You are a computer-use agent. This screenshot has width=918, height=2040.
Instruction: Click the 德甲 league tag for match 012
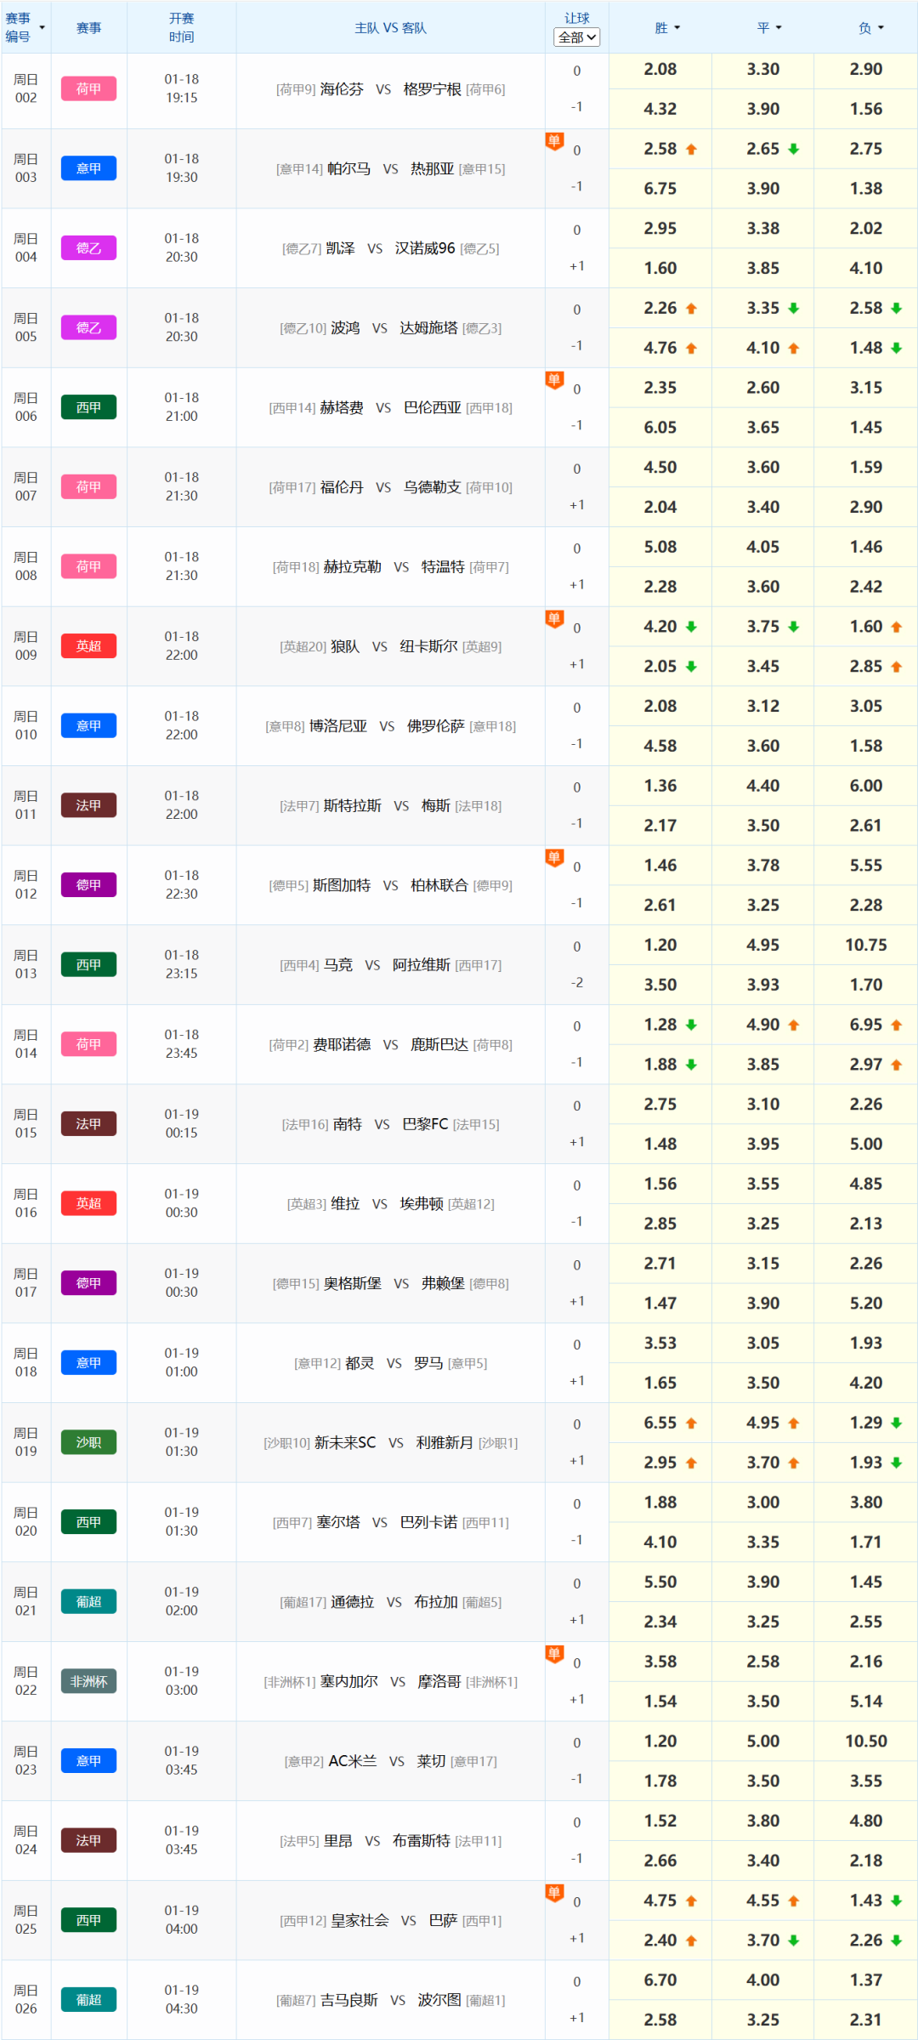88,885
